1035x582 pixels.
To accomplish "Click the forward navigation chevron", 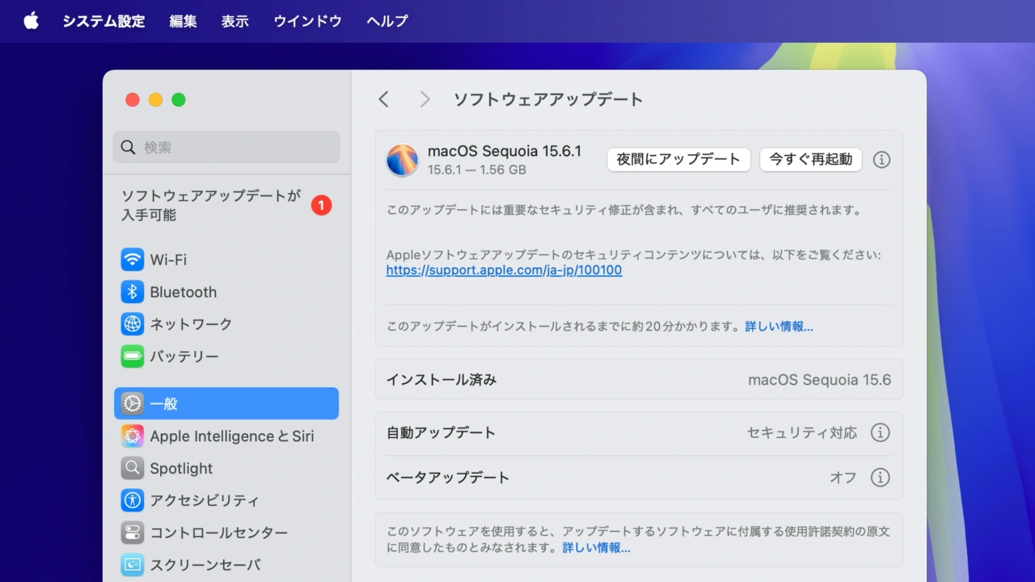I will pos(424,99).
